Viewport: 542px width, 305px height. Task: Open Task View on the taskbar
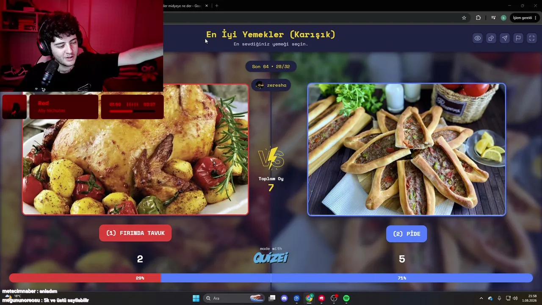coord(272,298)
